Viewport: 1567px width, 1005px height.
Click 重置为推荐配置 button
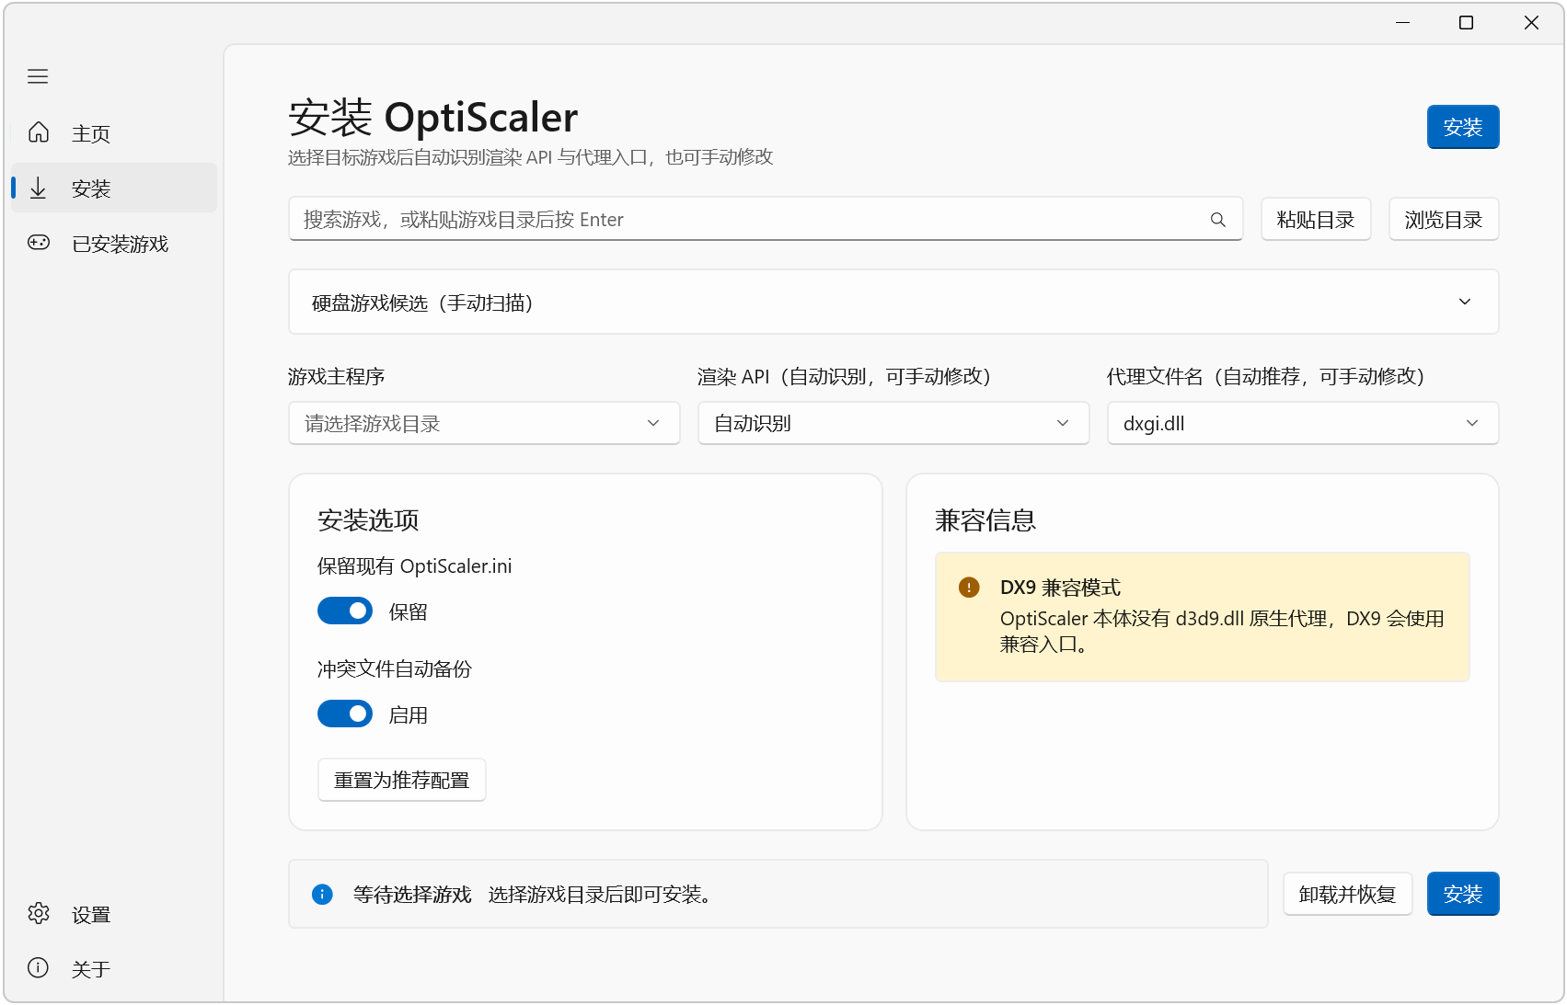[x=402, y=780]
